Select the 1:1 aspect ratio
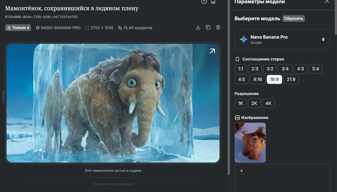The width and height of the screenshot is (337, 192). point(240,69)
